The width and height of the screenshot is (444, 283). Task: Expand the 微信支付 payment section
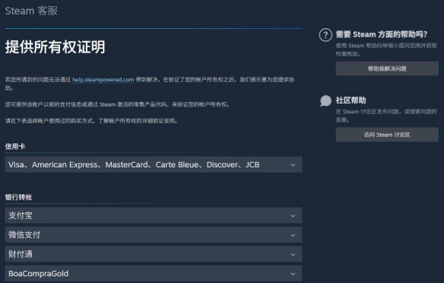[154, 235]
